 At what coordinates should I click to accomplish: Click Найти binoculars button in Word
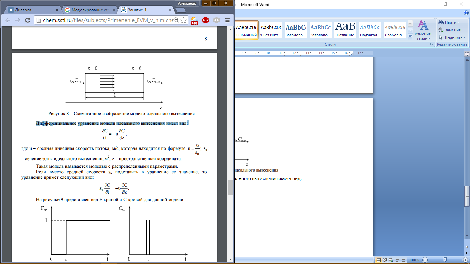(448, 22)
